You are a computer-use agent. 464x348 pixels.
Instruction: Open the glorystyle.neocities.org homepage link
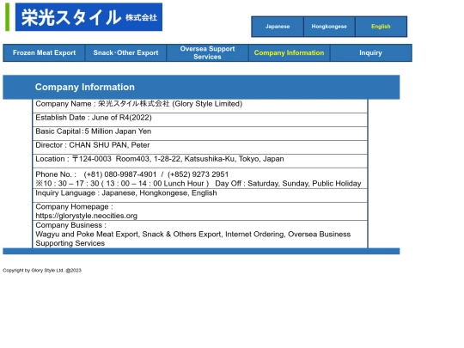[87, 216]
